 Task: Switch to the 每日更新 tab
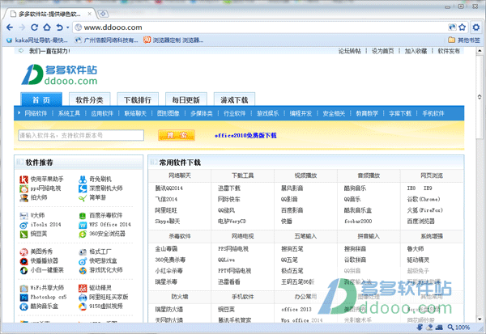click(x=186, y=99)
